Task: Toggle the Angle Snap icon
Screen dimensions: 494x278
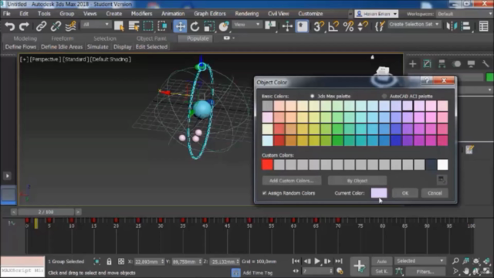Action: (x=333, y=26)
